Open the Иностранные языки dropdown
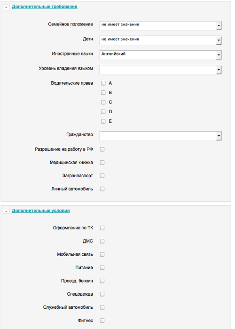 click(161, 55)
